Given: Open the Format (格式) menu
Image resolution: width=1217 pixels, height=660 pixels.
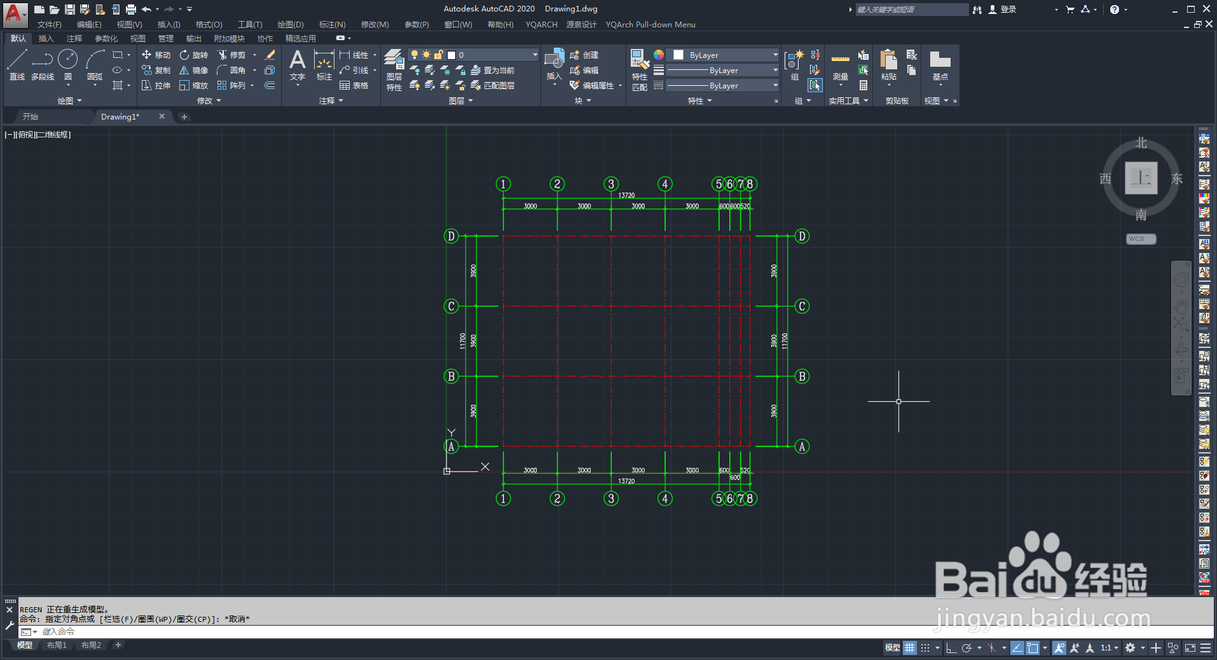Looking at the screenshot, I should (209, 25).
